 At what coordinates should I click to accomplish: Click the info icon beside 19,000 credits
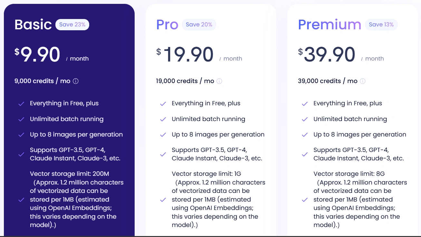point(219,81)
